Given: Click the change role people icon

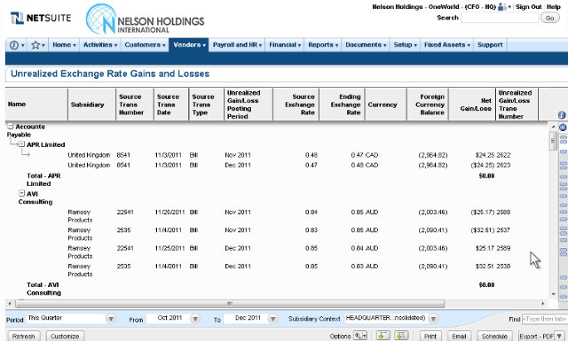Looking at the screenshot, I should coord(502,6).
